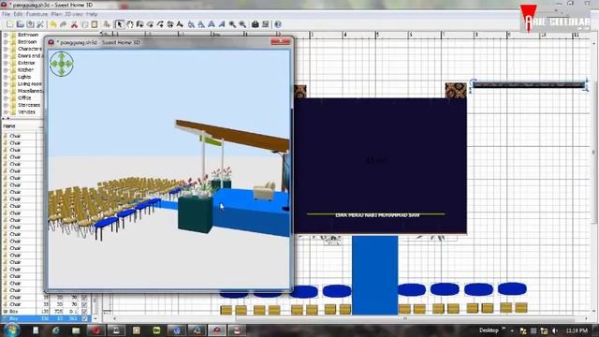Expand the Lights furniture category
Screen dimensions: 599x337
(6, 77)
